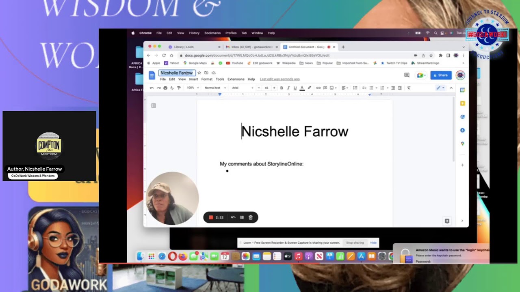The image size is (520, 292).
Task: Click the Get add-ons plus icon
Action: 462,165
